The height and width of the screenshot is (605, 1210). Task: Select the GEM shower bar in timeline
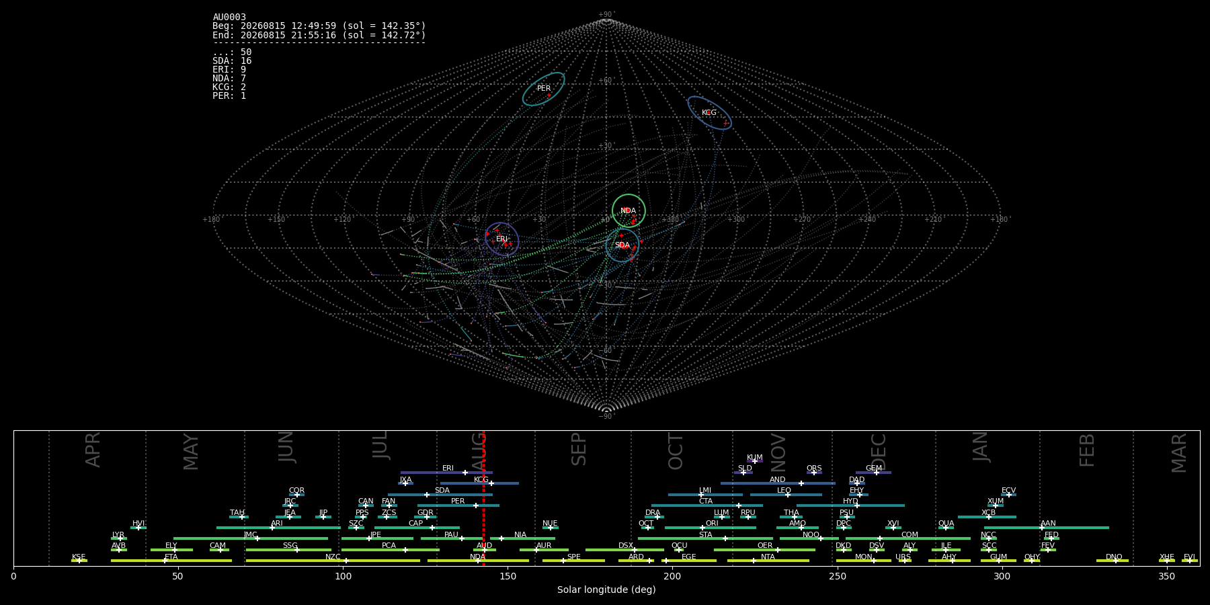tap(873, 473)
